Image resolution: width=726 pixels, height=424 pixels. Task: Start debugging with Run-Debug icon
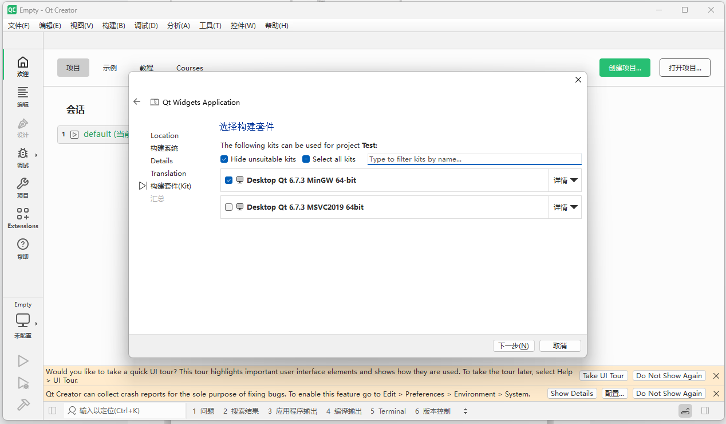pos(23,383)
